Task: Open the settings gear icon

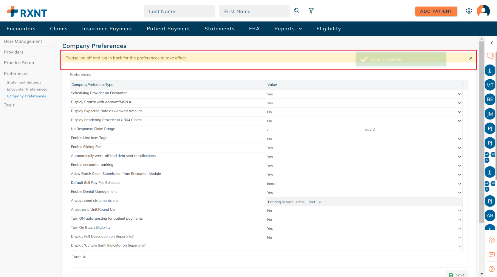Action: (x=469, y=11)
